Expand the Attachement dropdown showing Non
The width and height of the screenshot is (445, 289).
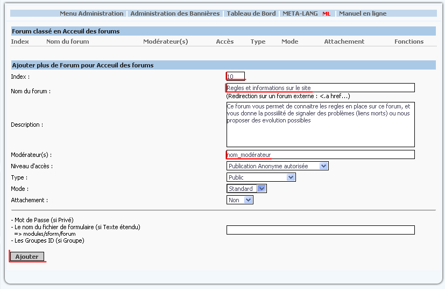click(240, 200)
